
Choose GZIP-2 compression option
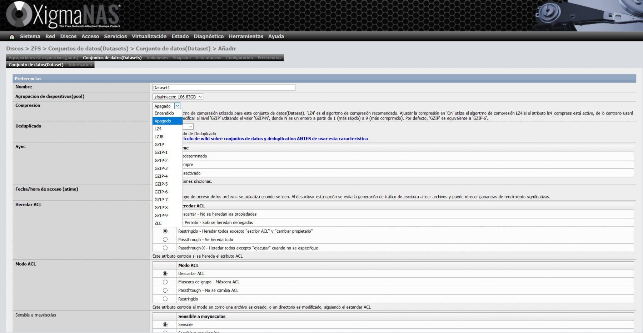click(x=167, y=161)
